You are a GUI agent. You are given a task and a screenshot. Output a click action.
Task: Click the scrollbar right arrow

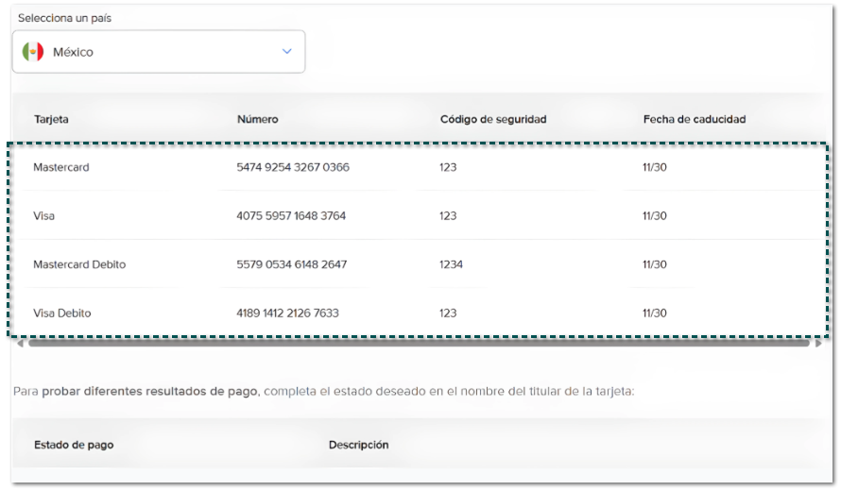click(818, 344)
